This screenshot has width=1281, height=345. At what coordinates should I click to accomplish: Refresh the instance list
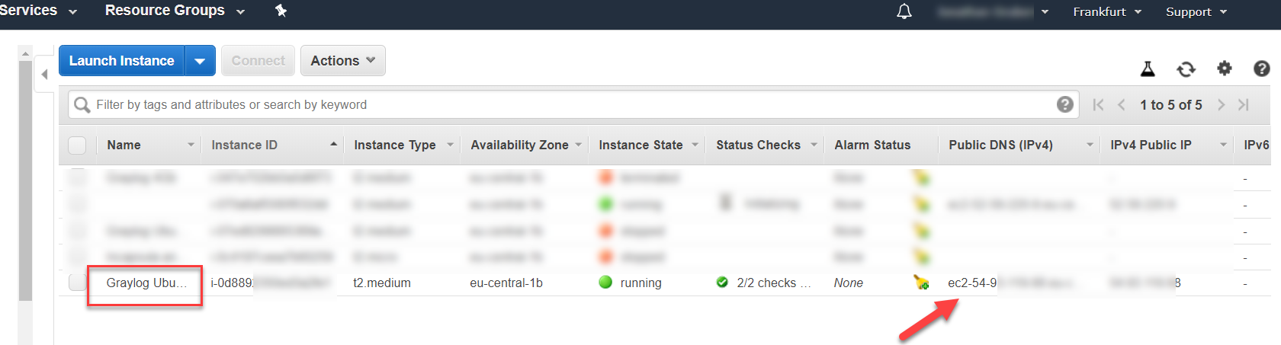(x=1186, y=69)
